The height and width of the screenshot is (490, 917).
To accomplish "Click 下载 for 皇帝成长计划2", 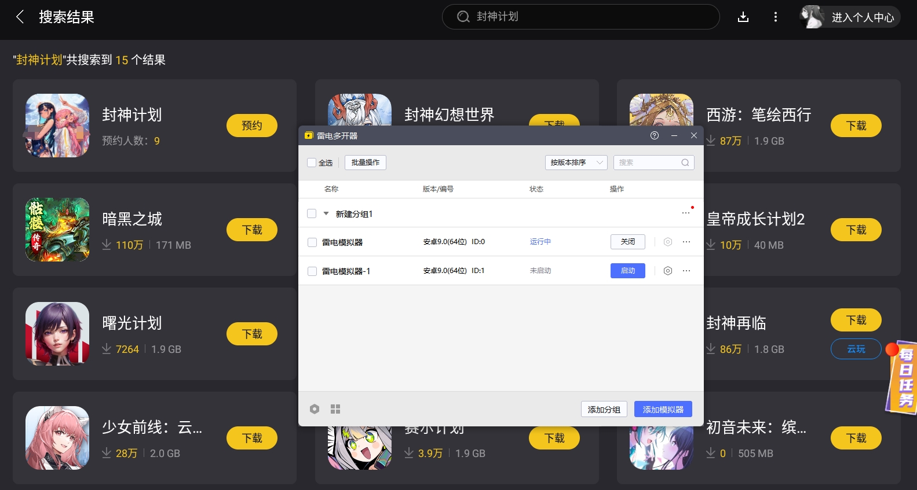I will point(856,230).
